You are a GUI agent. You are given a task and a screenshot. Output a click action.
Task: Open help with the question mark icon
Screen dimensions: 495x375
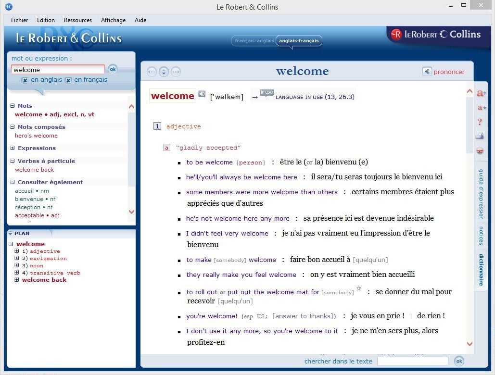pos(480,122)
